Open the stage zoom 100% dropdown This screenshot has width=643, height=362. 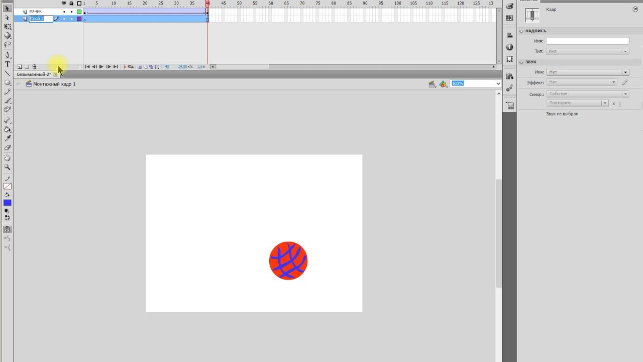498,84
